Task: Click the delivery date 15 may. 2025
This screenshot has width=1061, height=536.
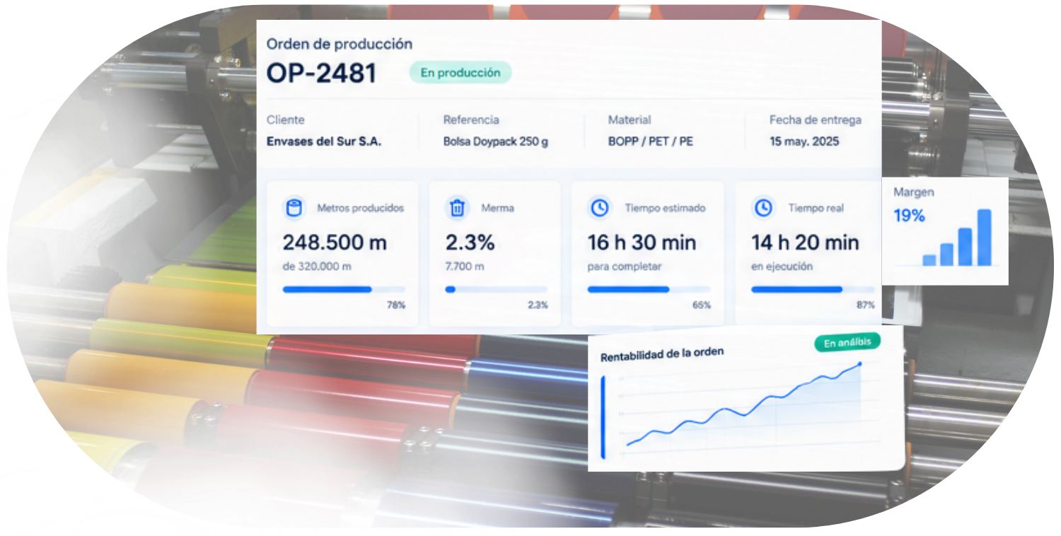Action: coord(804,141)
